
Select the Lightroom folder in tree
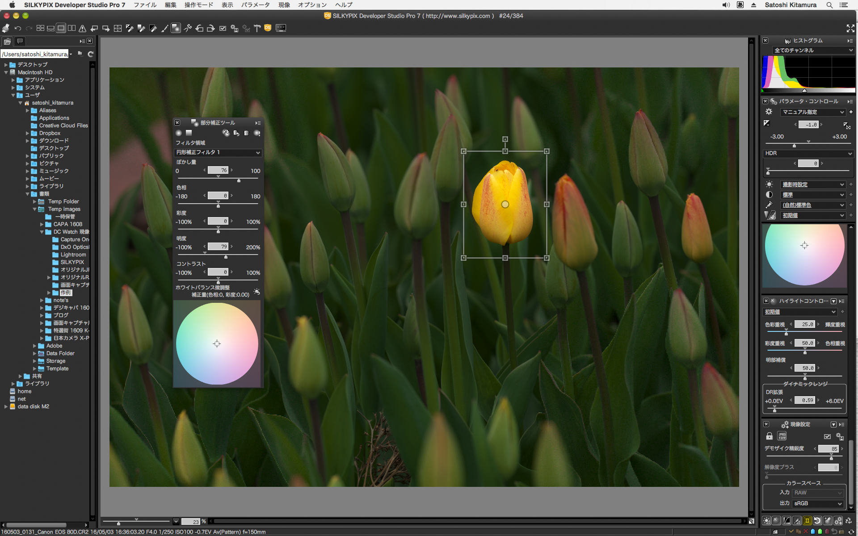coord(73,255)
